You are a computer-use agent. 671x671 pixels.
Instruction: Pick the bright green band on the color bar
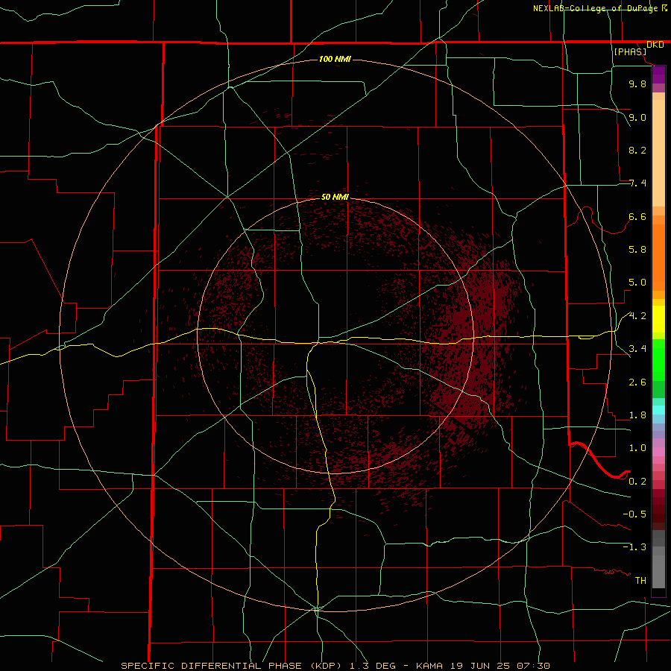coord(658,360)
